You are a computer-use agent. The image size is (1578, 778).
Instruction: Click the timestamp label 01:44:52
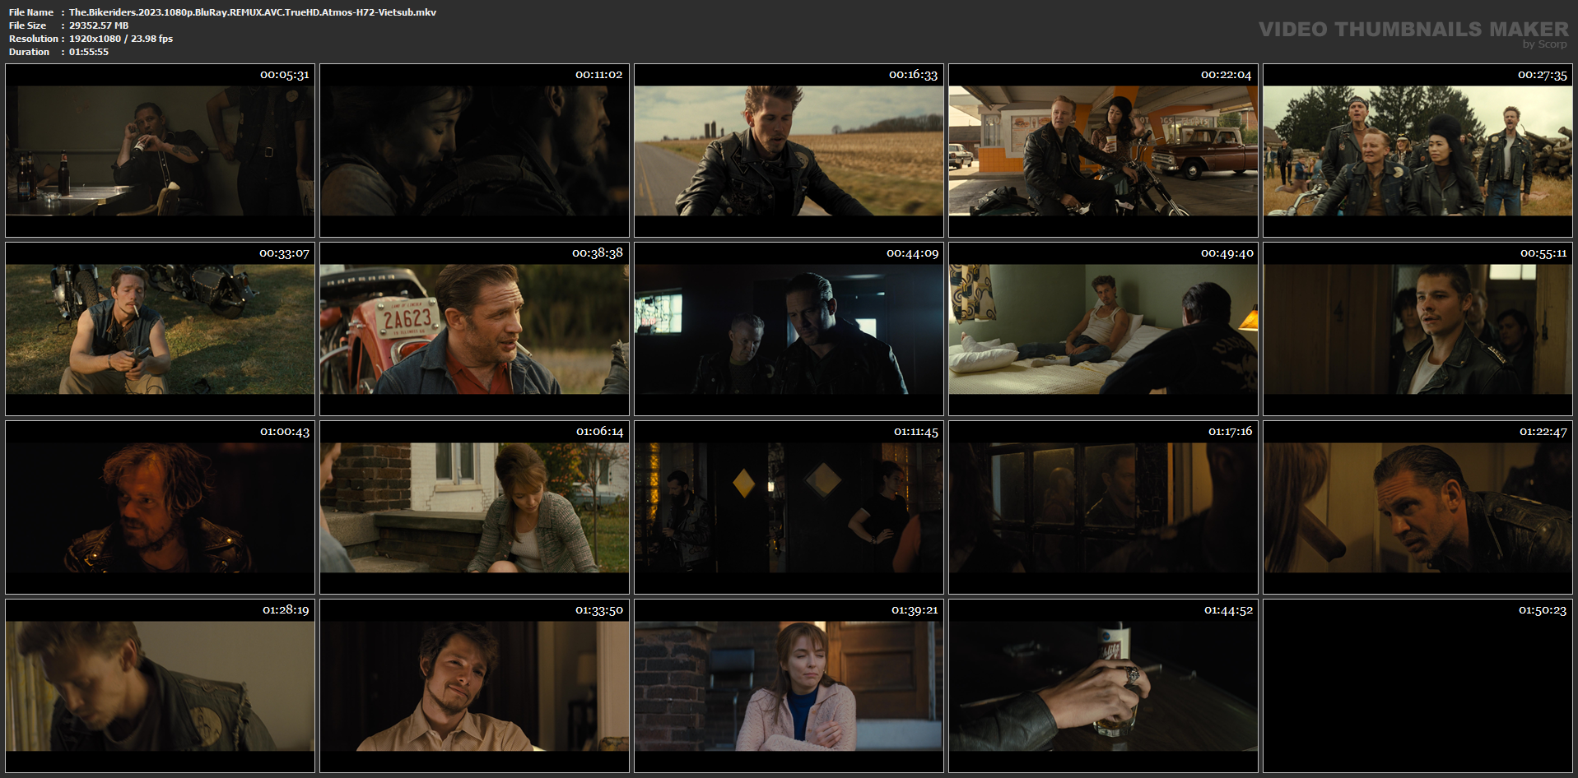point(1228,610)
